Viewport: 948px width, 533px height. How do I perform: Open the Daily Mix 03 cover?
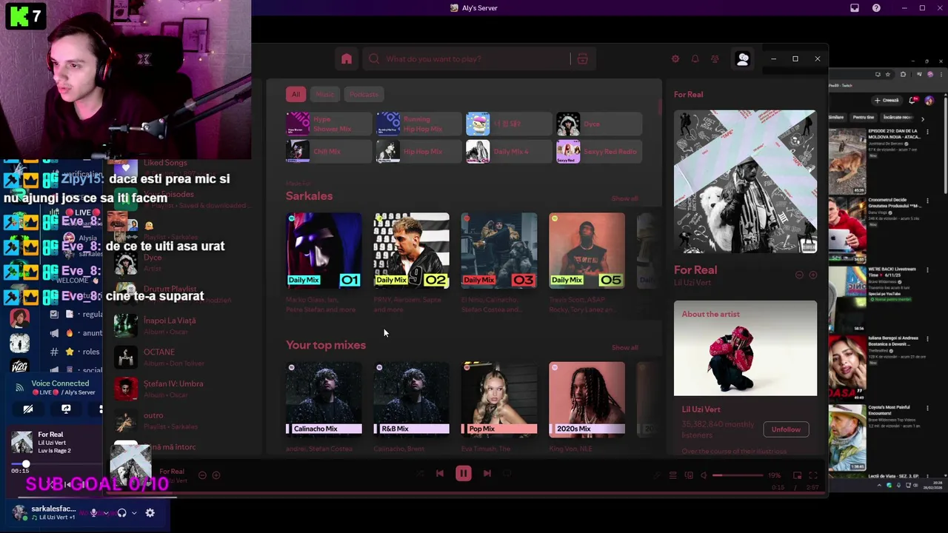499,250
